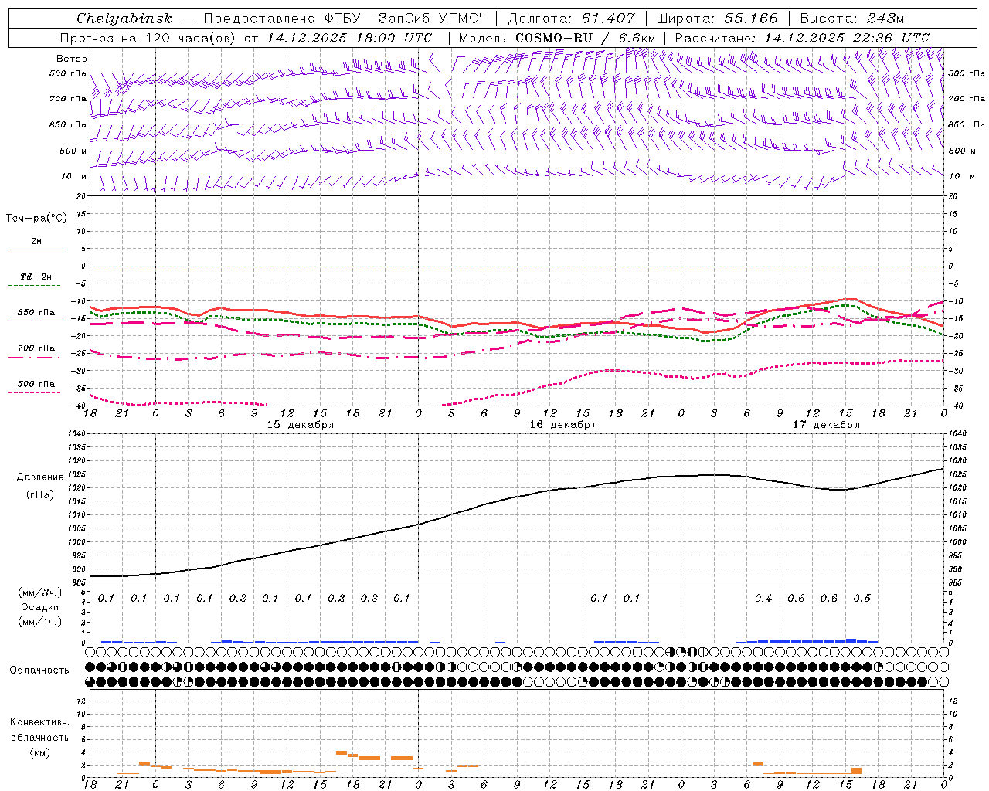The height and width of the screenshot is (791, 989).
Task: Select the 'Предоставлено ФГБУ "ЗапСиб УГМС"' provider text
Action: (x=345, y=19)
